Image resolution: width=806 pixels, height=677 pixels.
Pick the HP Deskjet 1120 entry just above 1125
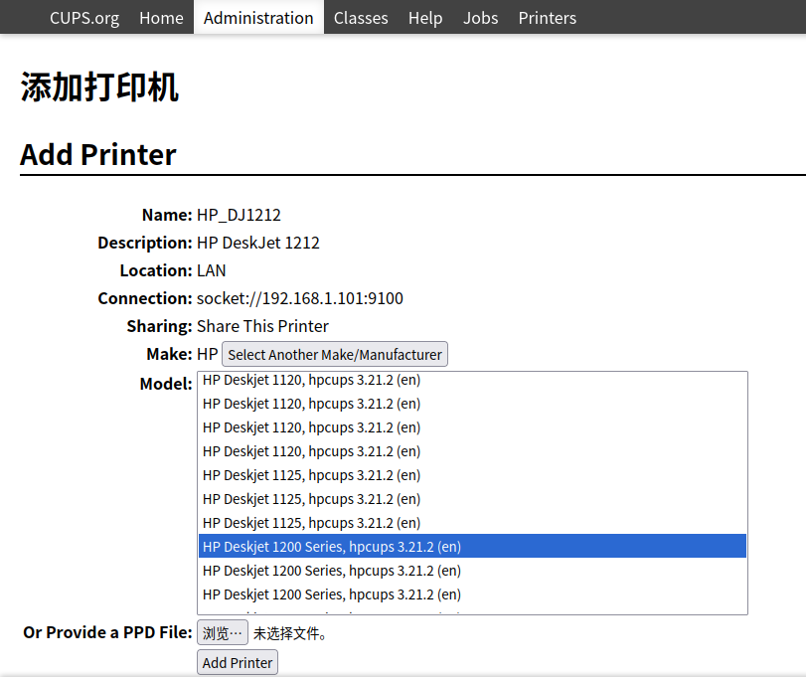(311, 451)
